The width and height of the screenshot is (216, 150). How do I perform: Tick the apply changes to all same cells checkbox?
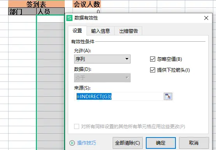point(76,126)
